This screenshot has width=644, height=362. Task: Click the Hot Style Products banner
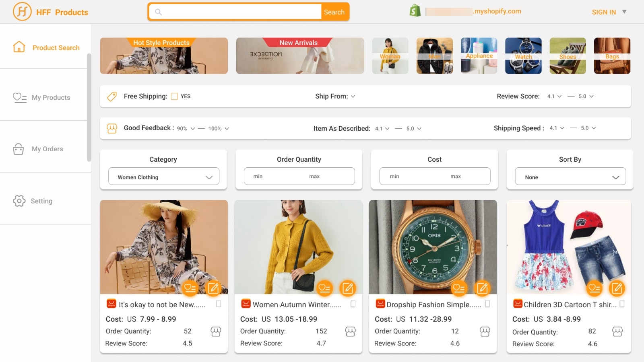[x=163, y=56]
